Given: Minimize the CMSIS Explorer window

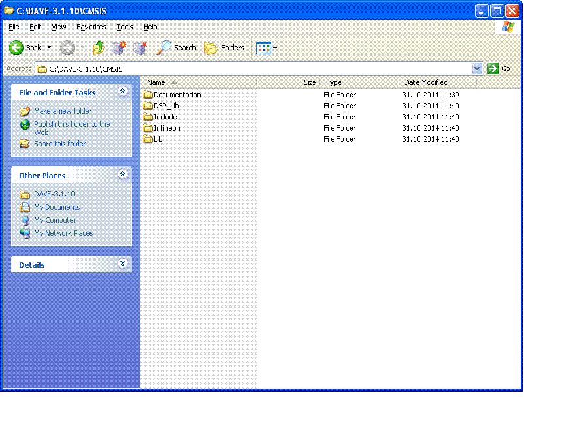Looking at the screenshot, I should point(481,11).
